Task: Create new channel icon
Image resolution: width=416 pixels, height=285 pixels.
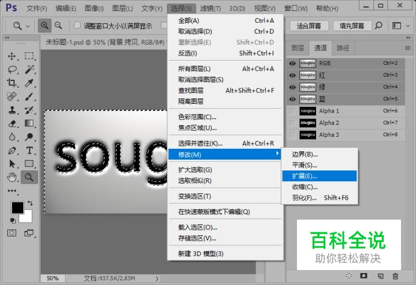Action: [x=381, y=276]
